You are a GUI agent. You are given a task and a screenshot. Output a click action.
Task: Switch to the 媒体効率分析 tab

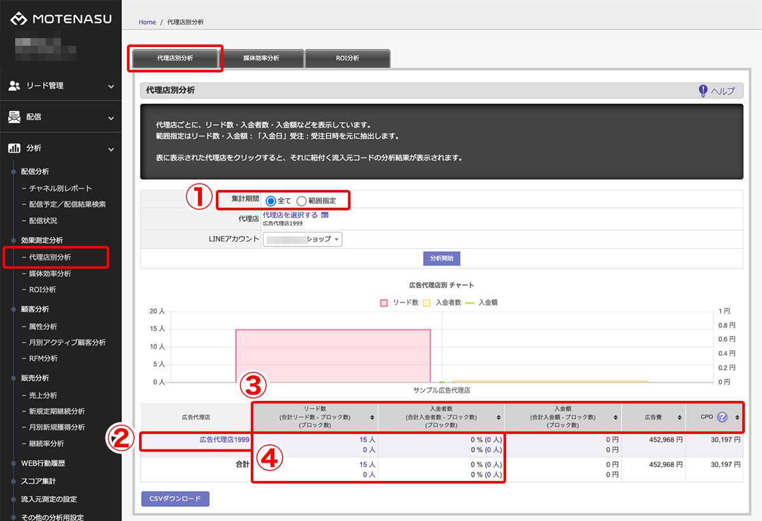point(261,58)
